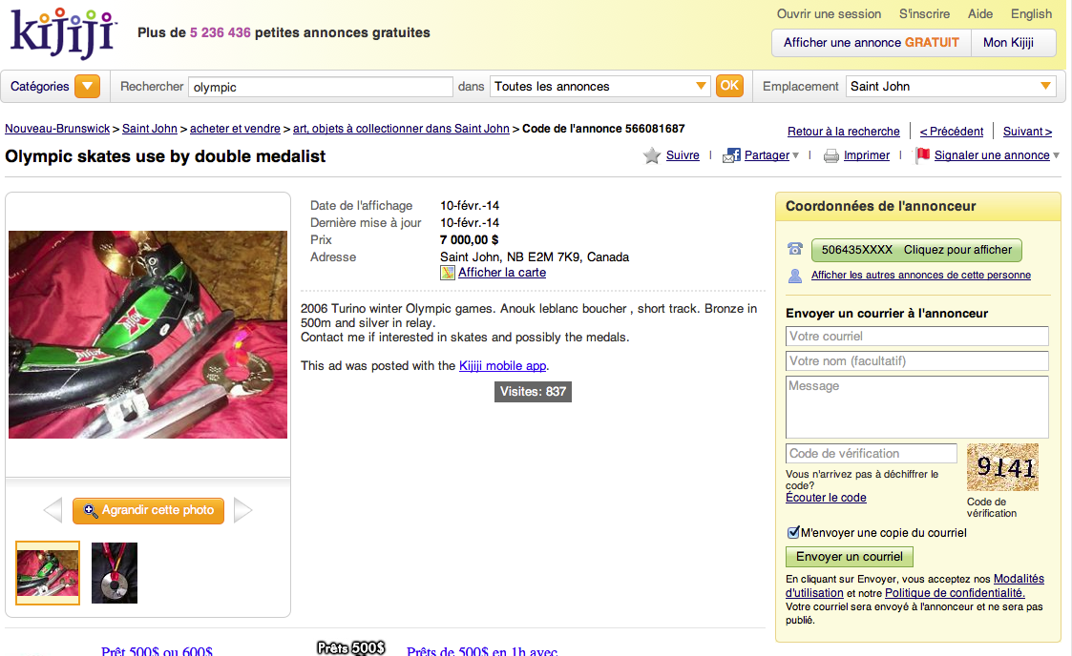Viewport: 1072px width, 656px height.
Task: Select the medal photo thumbnail
Action: (115, 573)
